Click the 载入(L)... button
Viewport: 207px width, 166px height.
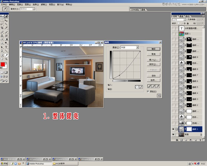tap(153, 60)
